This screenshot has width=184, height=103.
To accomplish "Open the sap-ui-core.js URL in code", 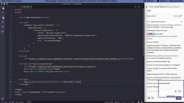I will pos(62,66).
